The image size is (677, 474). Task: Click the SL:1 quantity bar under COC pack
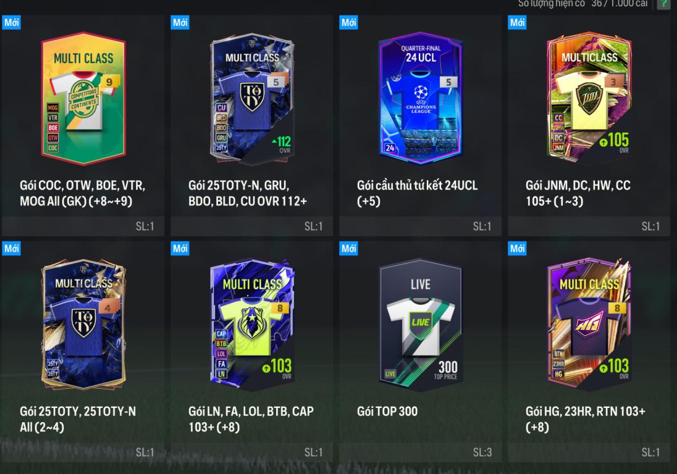(83, 226)
